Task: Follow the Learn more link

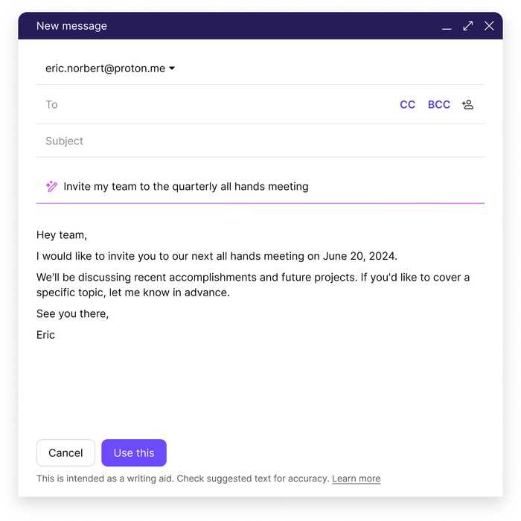Action: click(356, 479)
